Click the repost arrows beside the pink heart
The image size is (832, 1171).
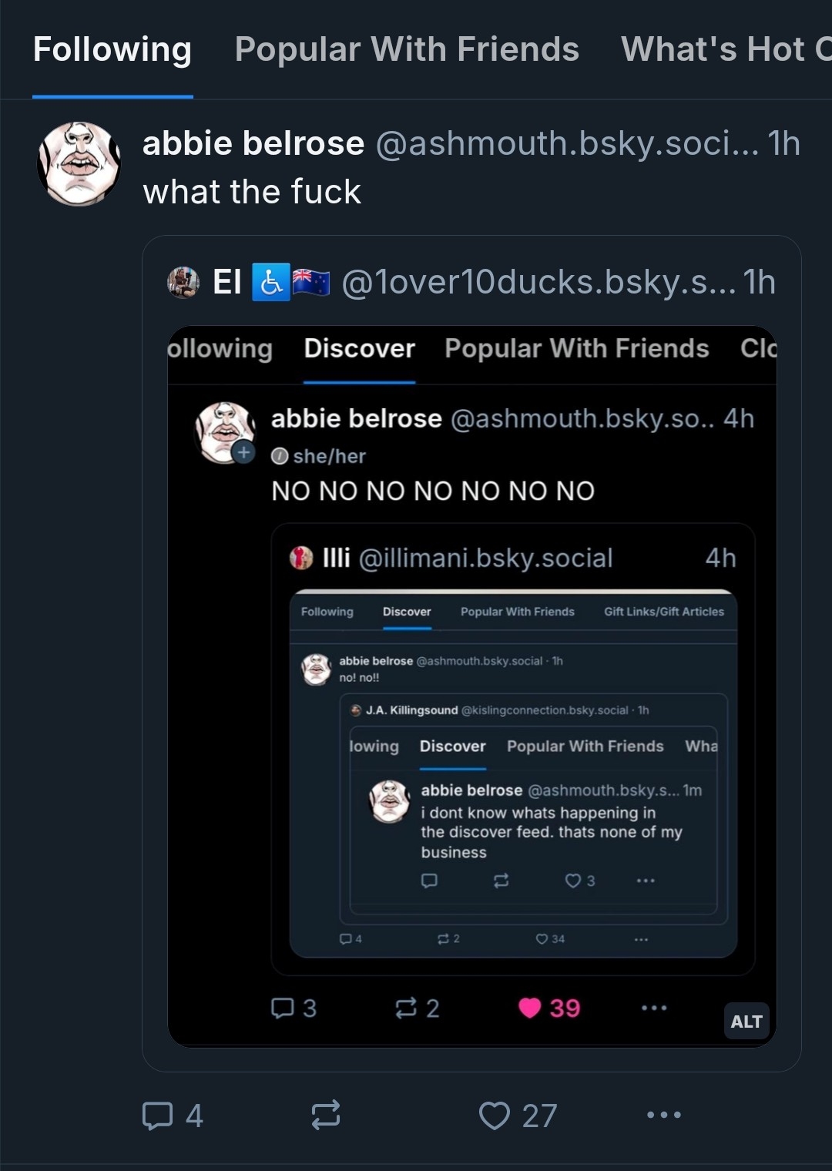406,1008
